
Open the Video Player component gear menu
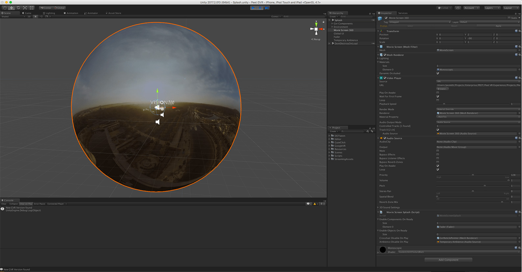pyautogui.click(x=520, y=78)
